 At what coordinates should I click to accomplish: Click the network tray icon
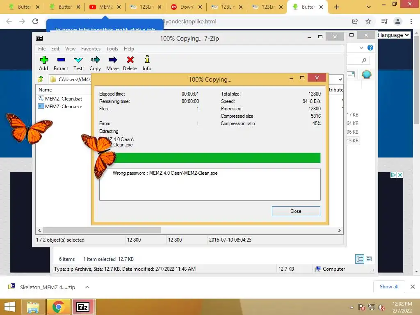tap(372, 307)
